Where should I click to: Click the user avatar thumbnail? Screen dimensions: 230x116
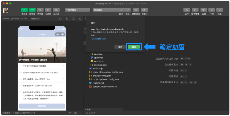tap(6, 10)
